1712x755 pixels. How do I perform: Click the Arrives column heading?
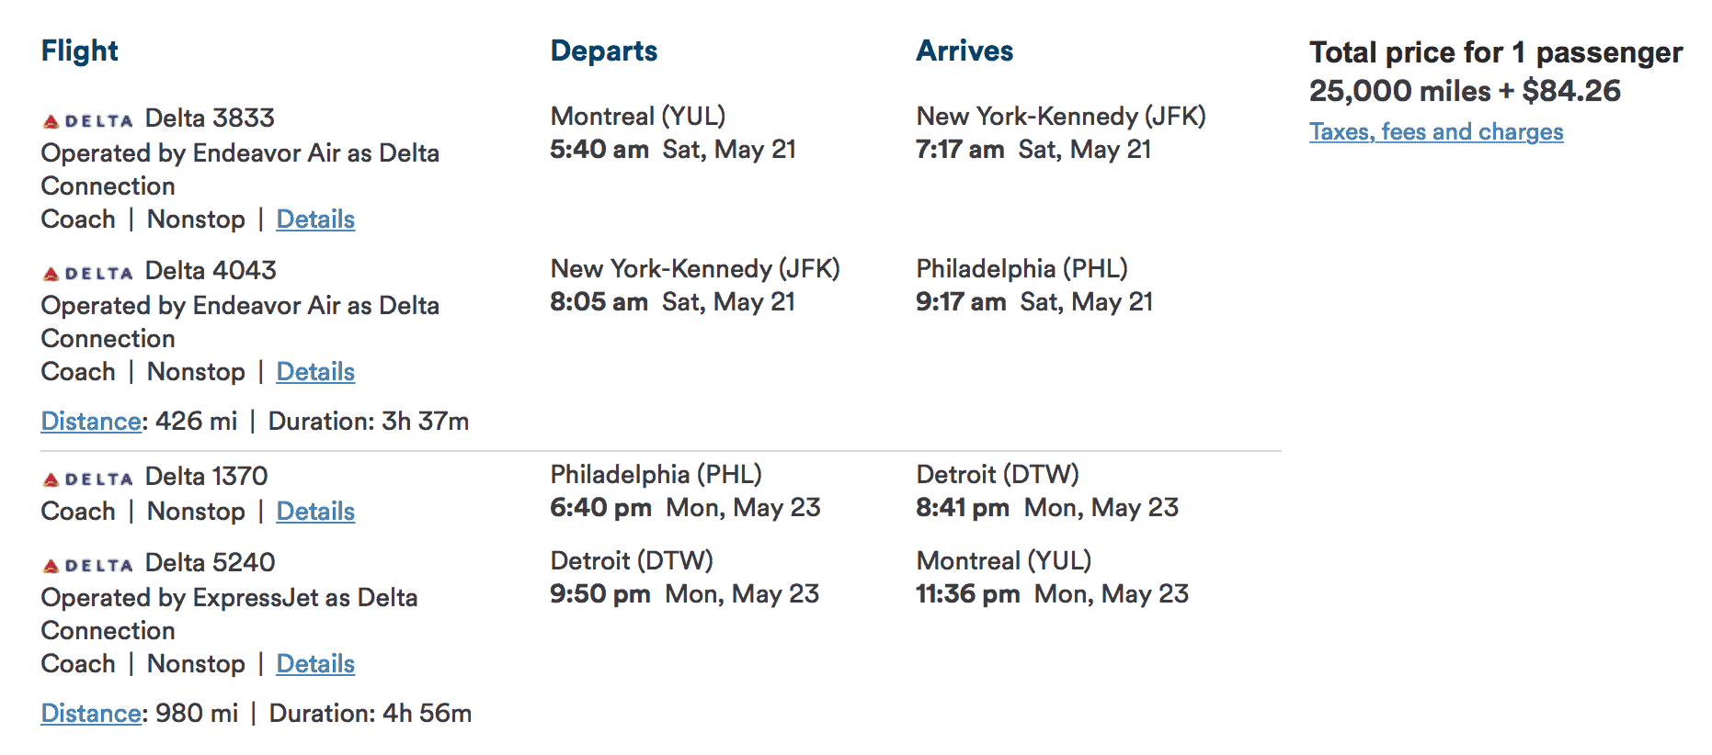tap(964, 51)
